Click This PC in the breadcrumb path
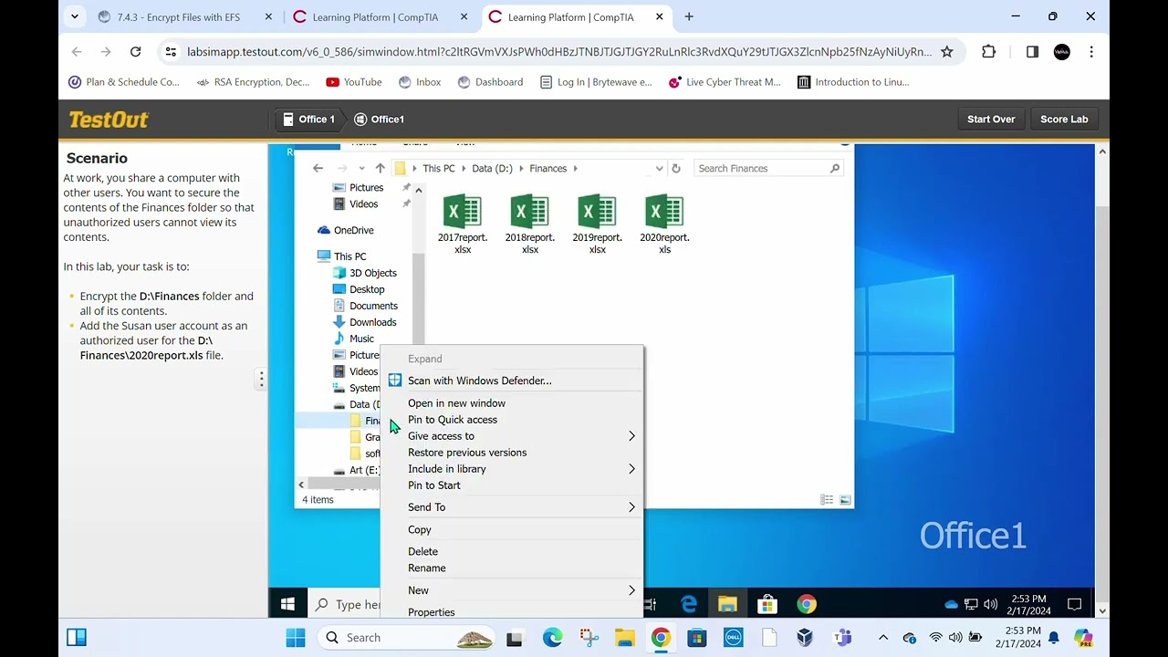Screen dimensions: 1168x657 click(x=438, y=168)
